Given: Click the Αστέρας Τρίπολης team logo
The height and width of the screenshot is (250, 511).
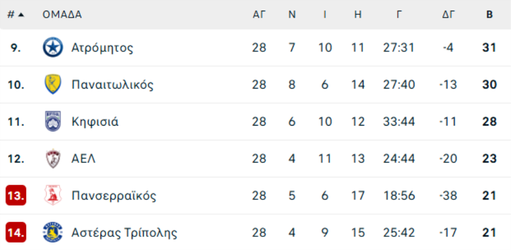Looking at the screenshot, I should (x=53, y=232).
